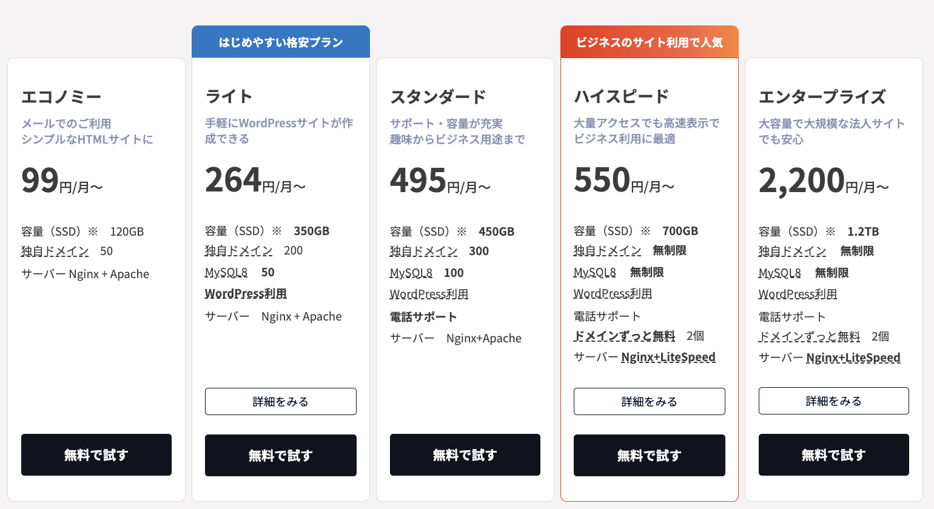Viewport: 934px width, 509px height.
Task: Click 無料で試す button under スタンダード plan
Action: [x=465, y=454]
